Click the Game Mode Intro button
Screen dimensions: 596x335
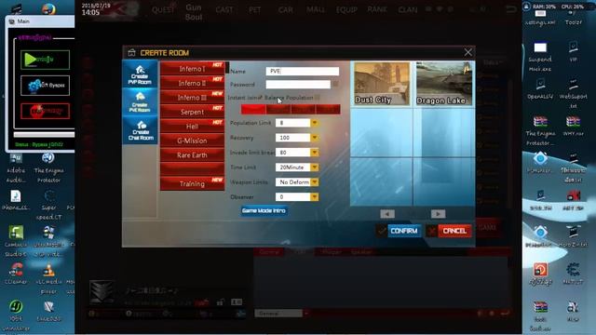tap(264, 210)
